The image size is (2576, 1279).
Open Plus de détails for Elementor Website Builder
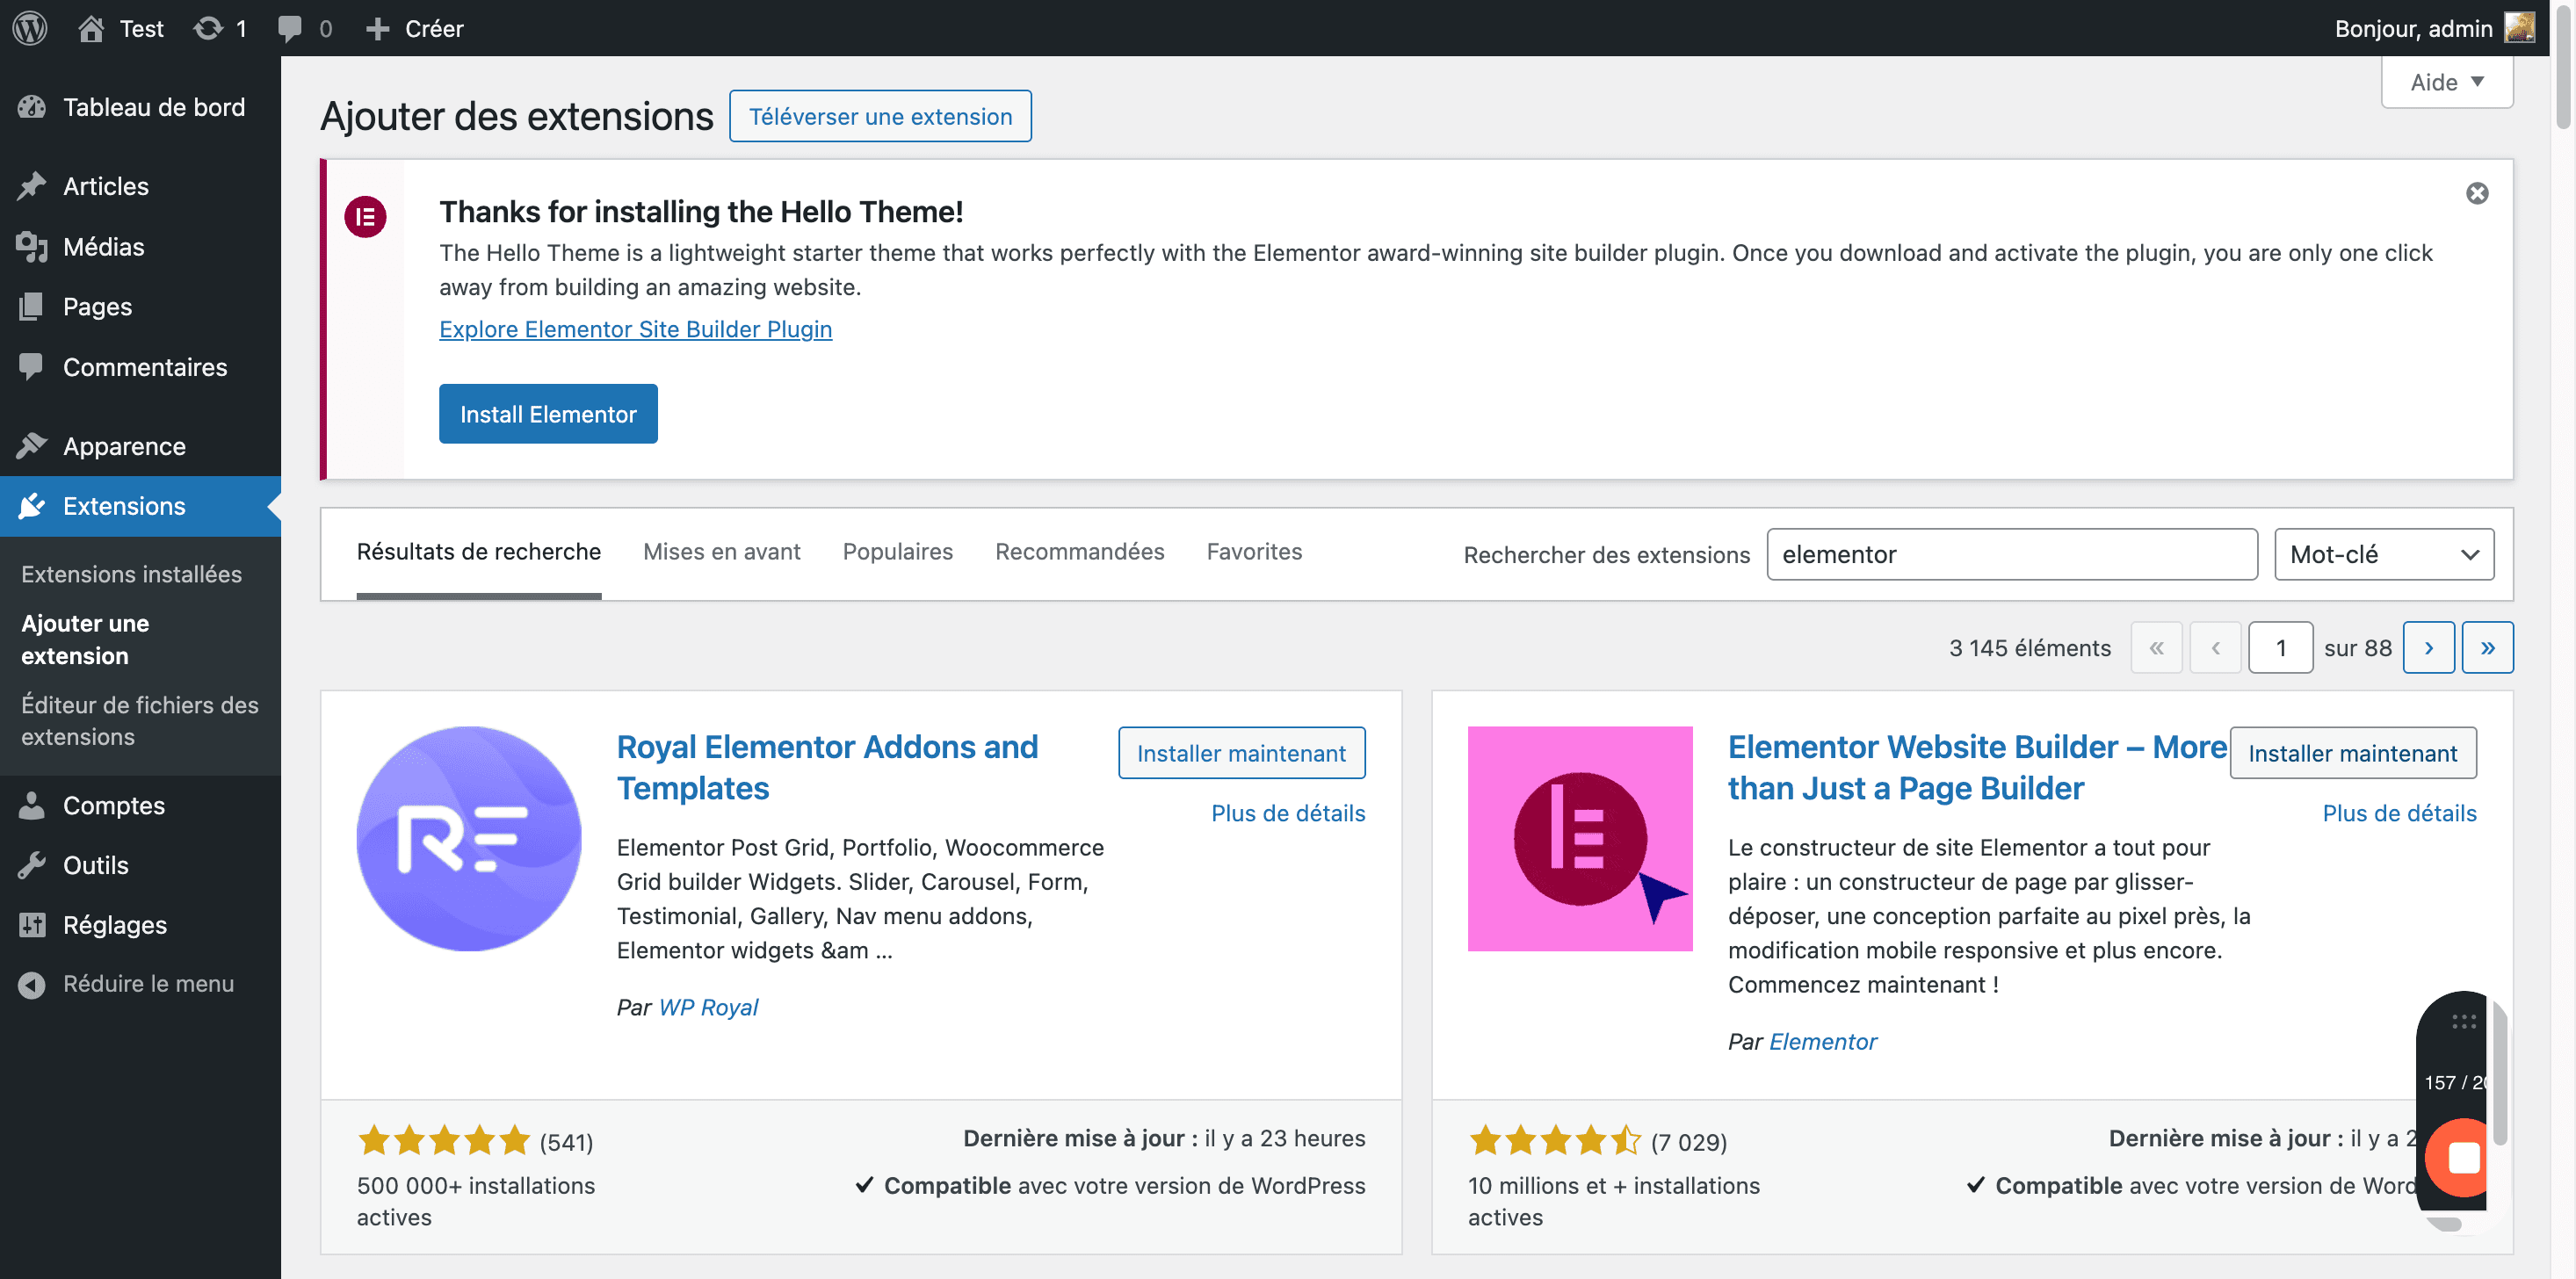pos(2399,813)
